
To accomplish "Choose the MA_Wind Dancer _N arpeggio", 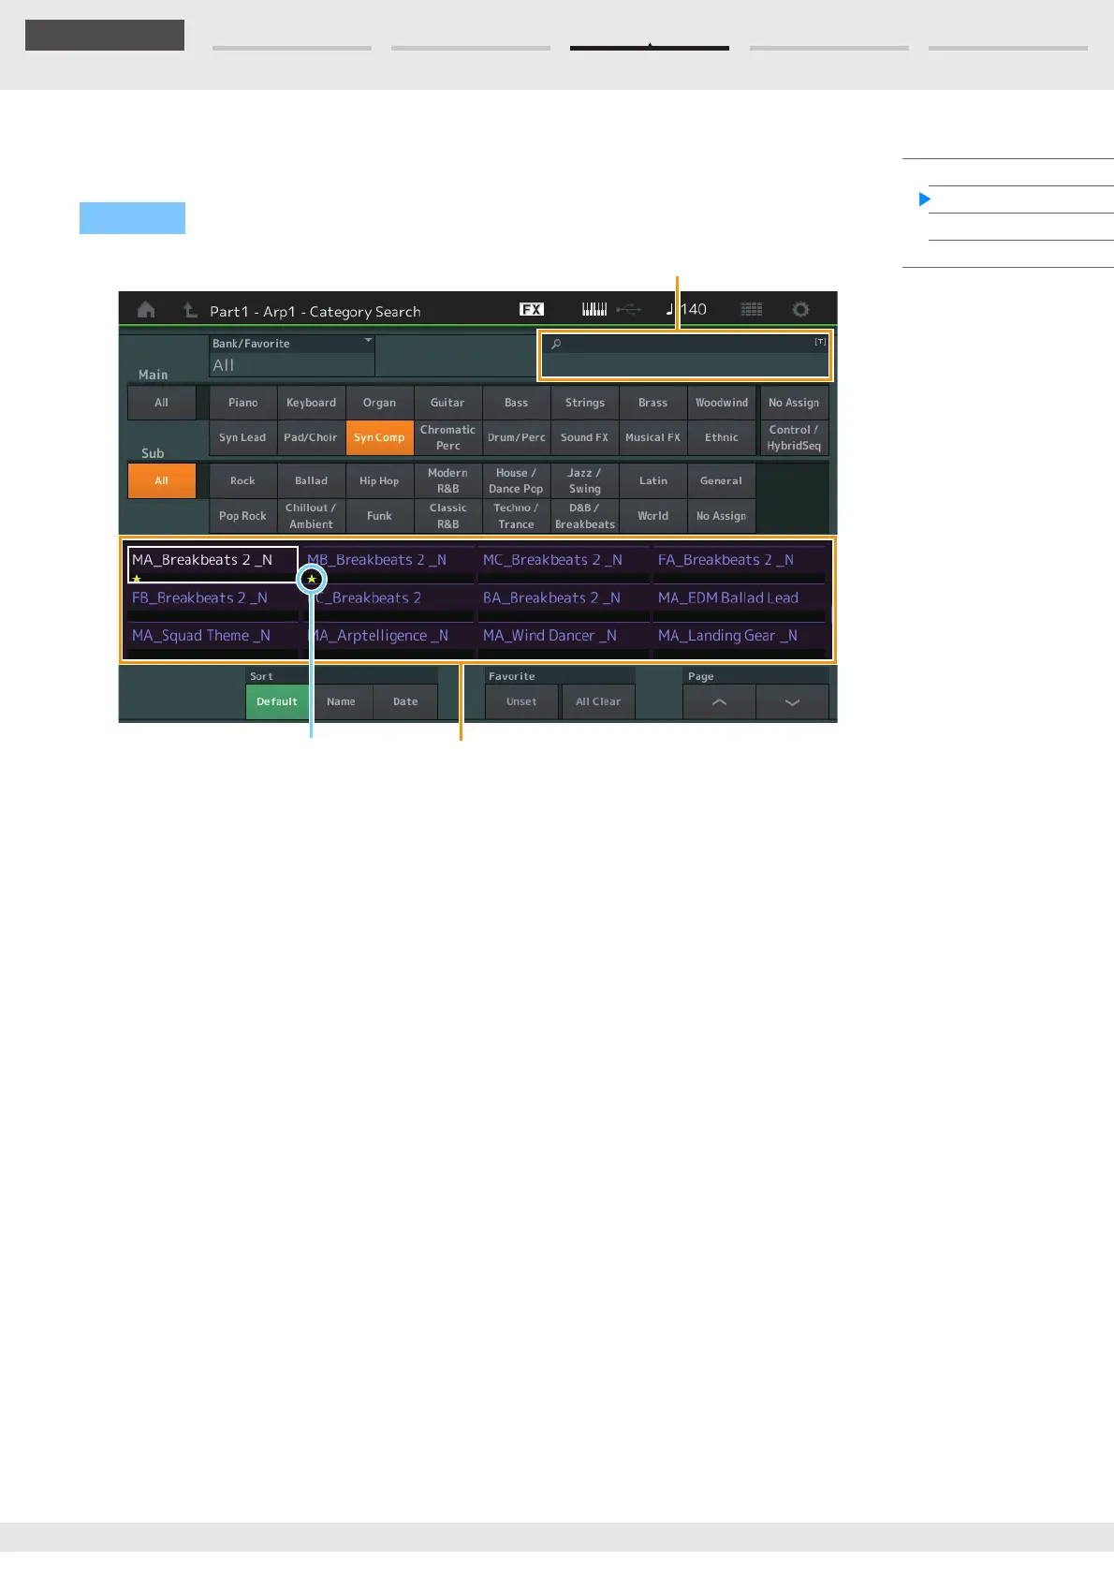I will [564, 640].
